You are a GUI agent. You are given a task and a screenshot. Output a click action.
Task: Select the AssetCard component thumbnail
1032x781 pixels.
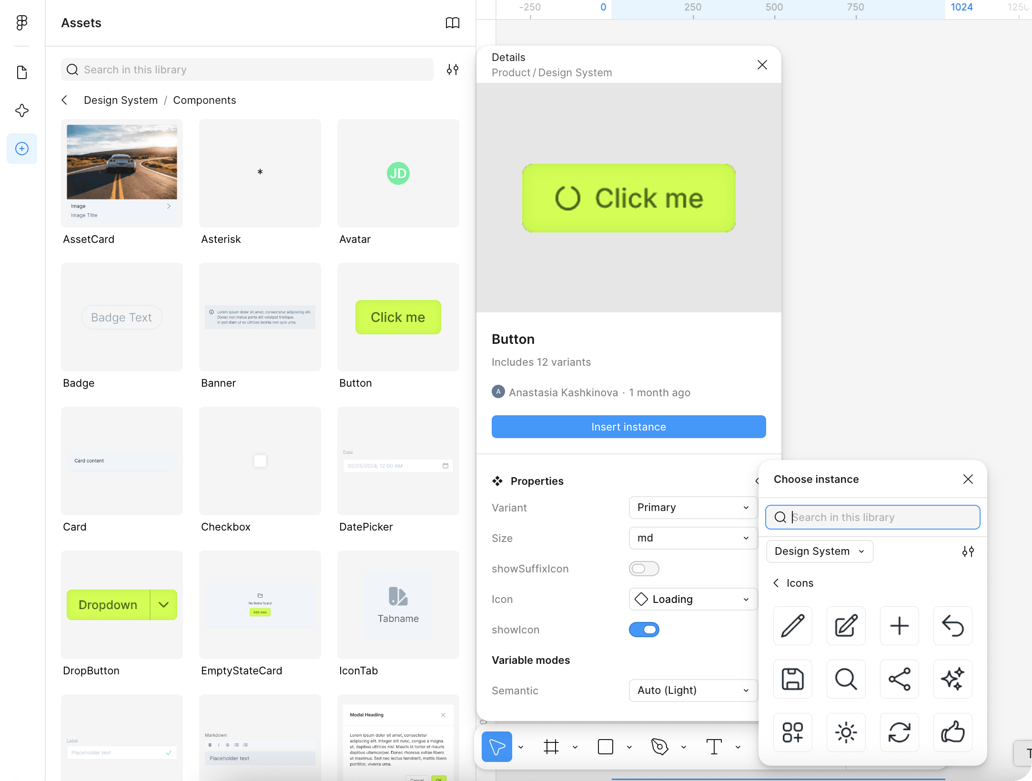coord(122,173)
